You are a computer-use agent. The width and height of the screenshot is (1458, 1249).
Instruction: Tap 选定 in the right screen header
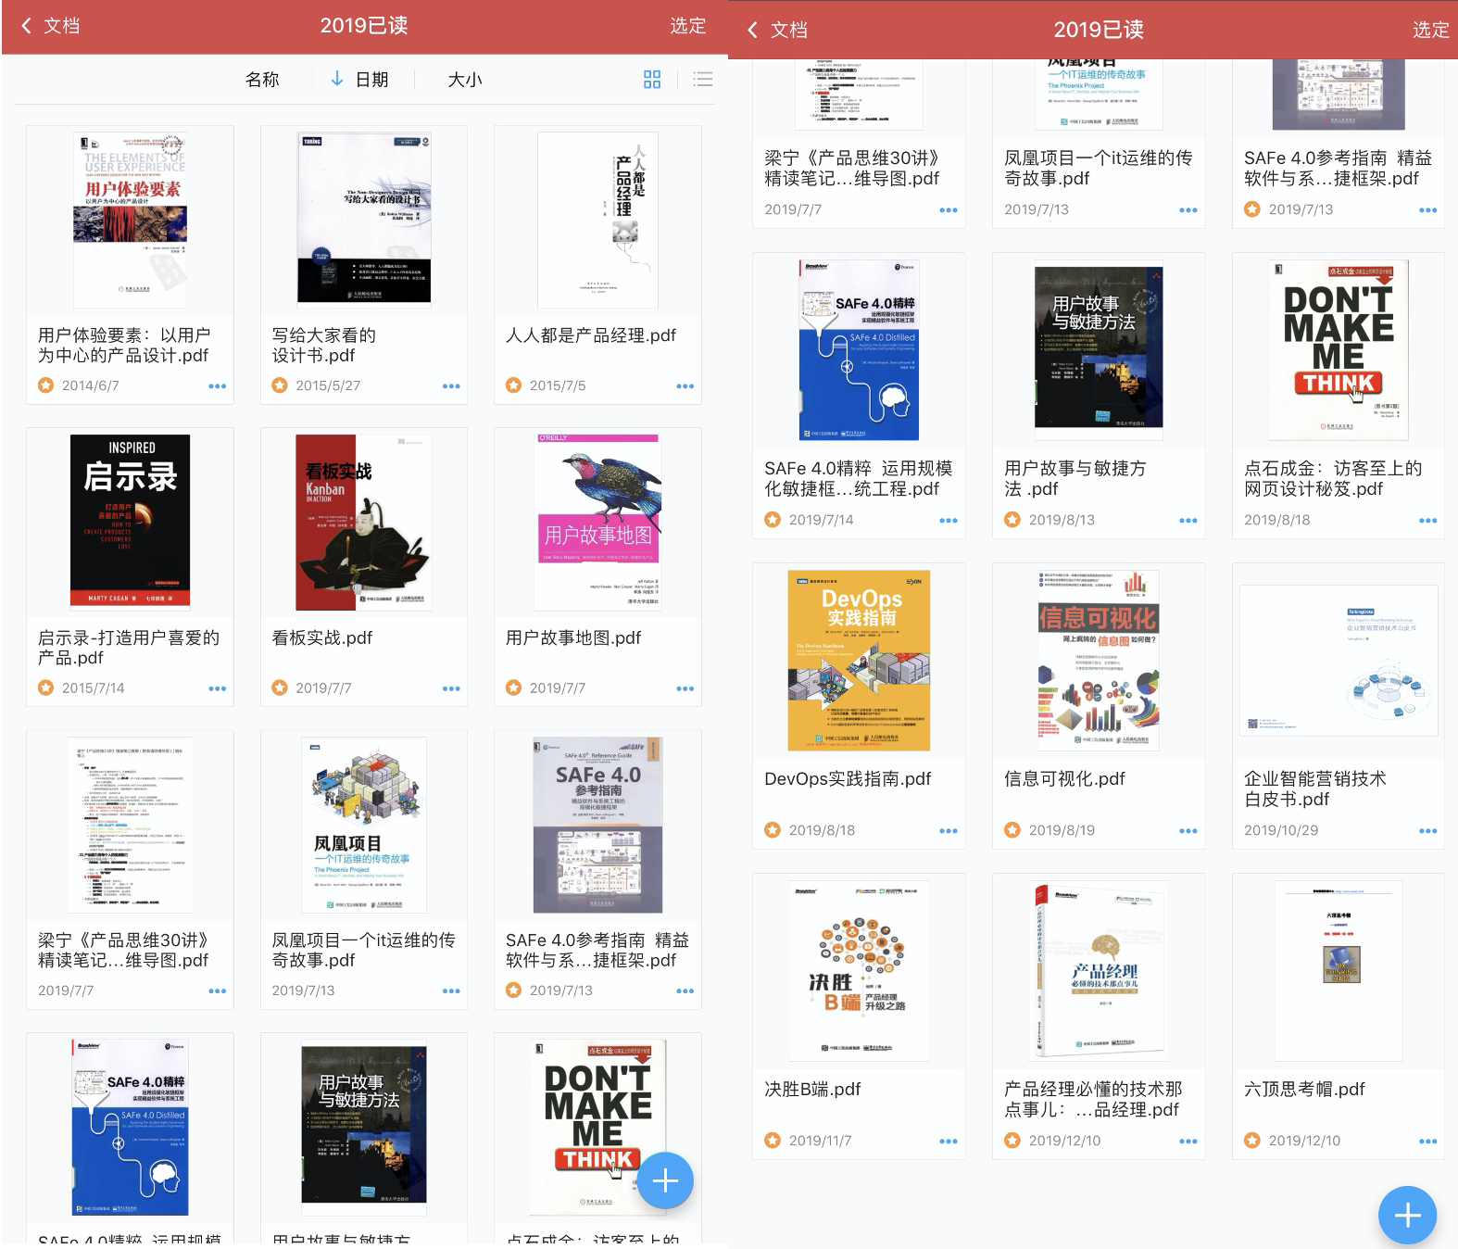[x=1430, y=30]
